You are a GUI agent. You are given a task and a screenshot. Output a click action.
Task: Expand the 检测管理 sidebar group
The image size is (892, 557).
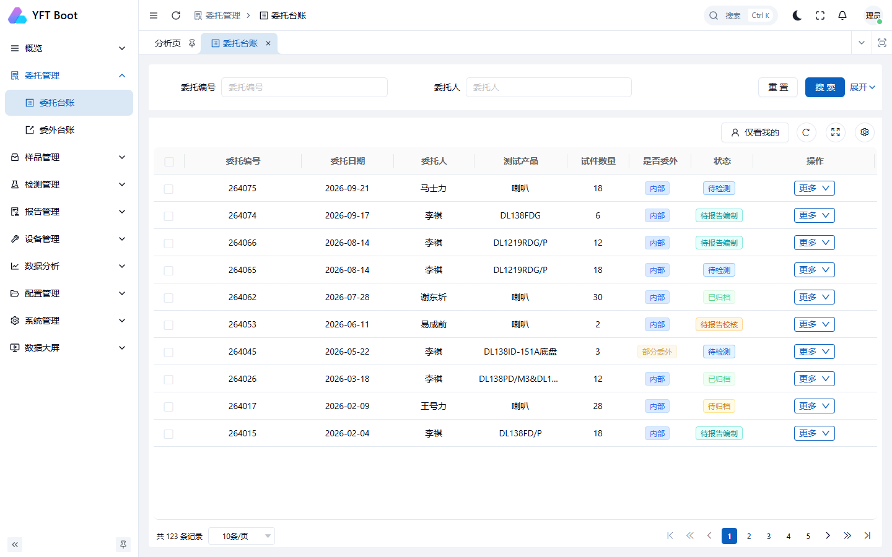[x=69, y=184]
